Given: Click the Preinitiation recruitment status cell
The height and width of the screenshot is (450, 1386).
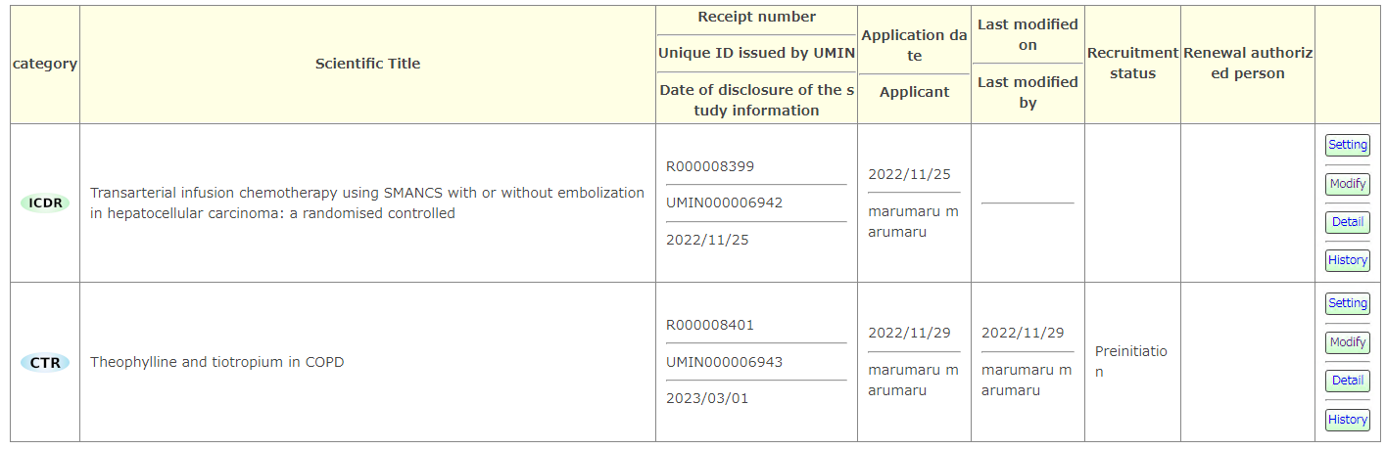Looking at the screenshot, I should pyautogui.click(x=1130, y=361).
